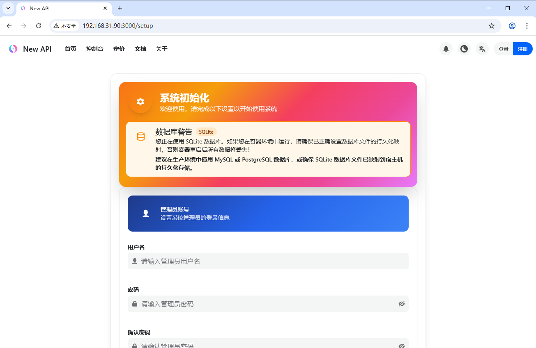Go to the 控制台 nav item
Viewport: 536px width, 348px height.
(x=94, y=49)
